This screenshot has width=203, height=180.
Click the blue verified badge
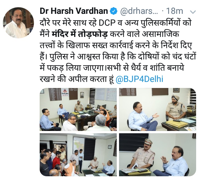(114, 11)
